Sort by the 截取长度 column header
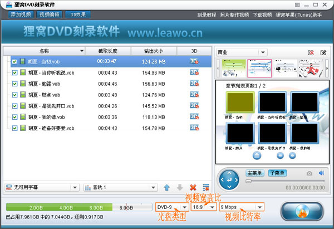334x229 pixels. coord(108,51)
